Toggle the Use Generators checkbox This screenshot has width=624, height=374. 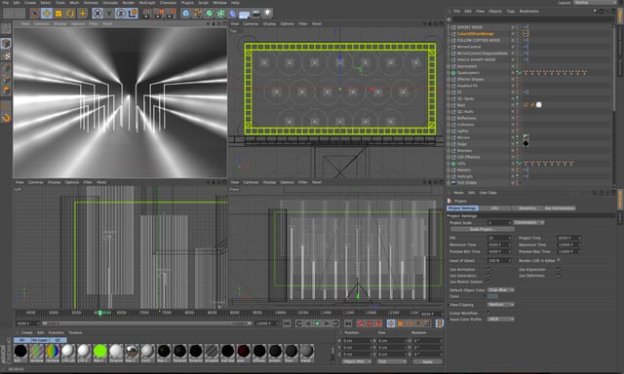(488, 276)
